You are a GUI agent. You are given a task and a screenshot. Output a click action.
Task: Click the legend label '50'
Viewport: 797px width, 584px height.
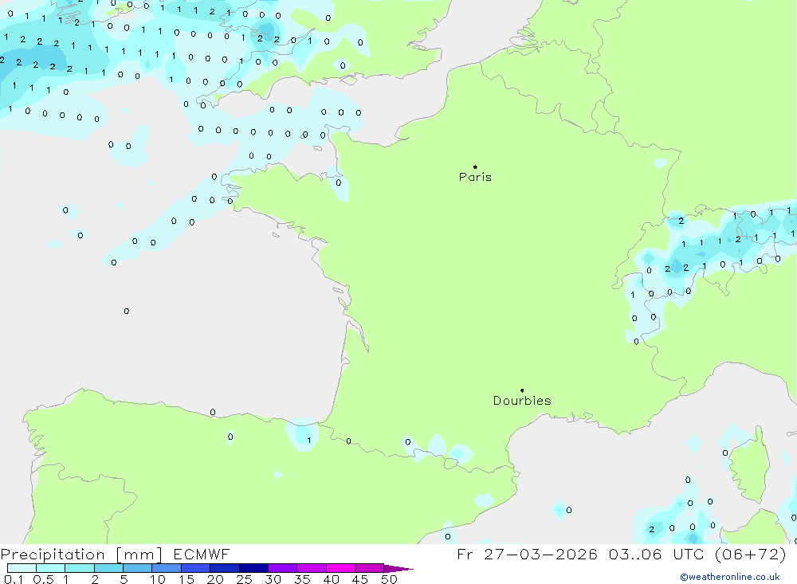389,579
